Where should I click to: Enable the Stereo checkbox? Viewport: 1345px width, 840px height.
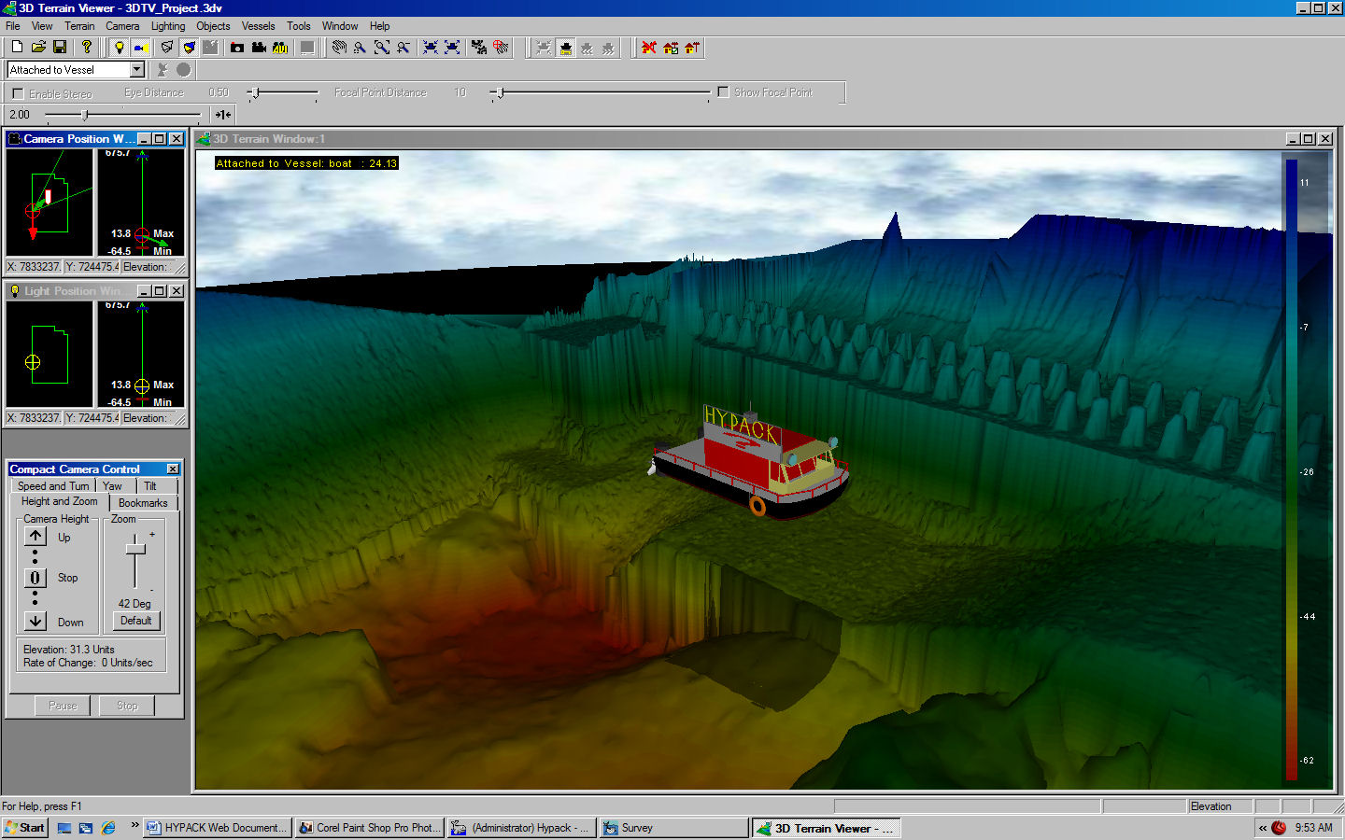coord(18,93)
